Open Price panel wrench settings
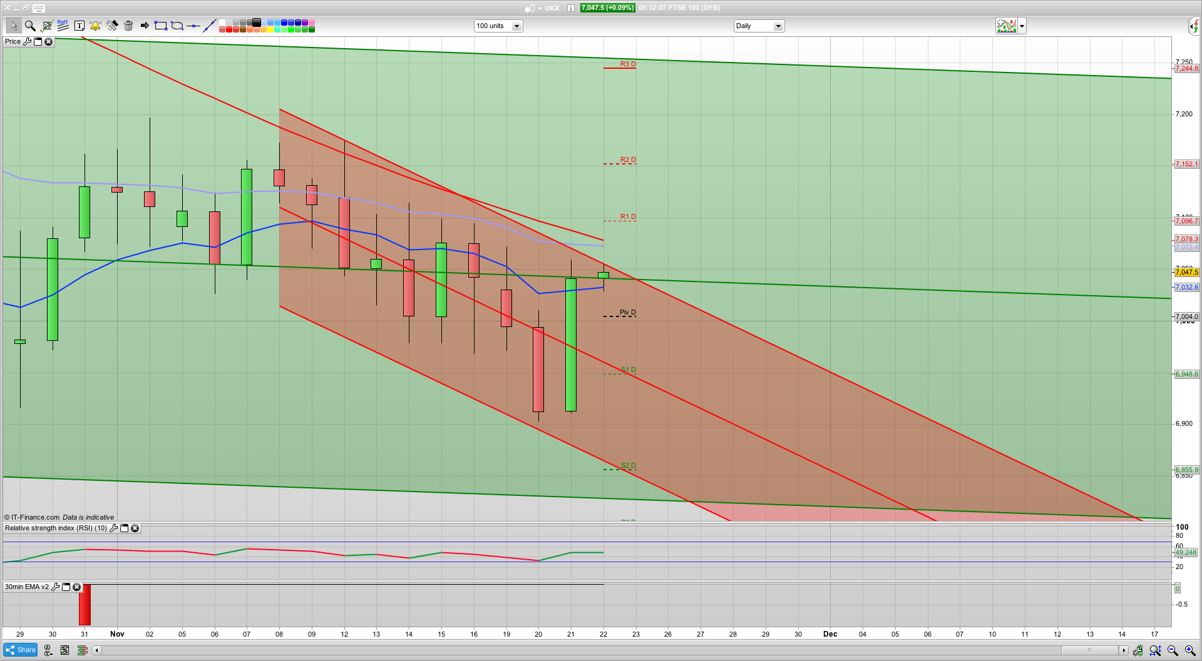This screenshot has height=661, width=1202. tap(27, 42)
